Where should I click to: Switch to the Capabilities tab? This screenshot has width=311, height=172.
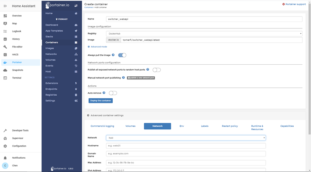(287, 126)
